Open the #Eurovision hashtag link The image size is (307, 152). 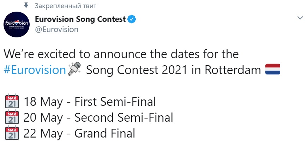pyautogui.click(x=35, y=70)
